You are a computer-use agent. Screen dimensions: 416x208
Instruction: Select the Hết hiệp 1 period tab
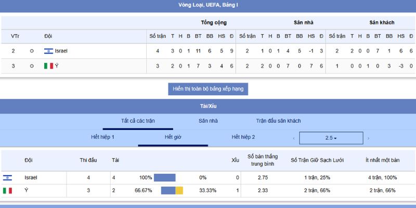[102, 137]
